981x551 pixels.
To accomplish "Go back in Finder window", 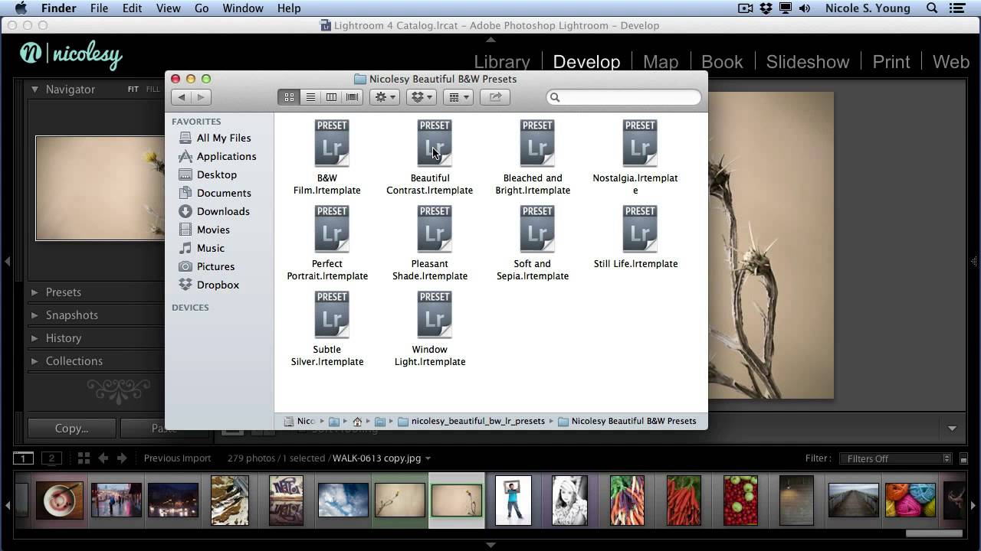I will coord(181,97).
